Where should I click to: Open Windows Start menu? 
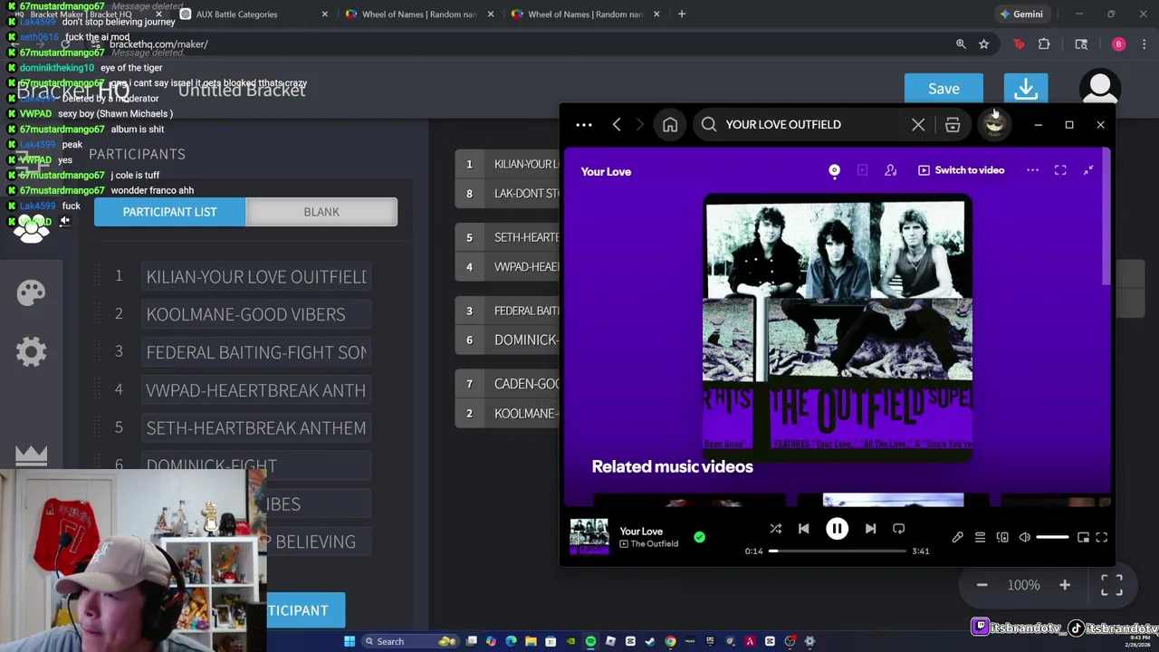point(350,641)
